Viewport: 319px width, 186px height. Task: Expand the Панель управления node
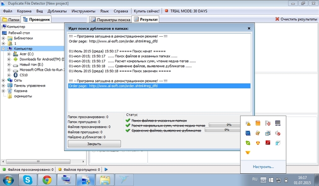pos(3,86)
